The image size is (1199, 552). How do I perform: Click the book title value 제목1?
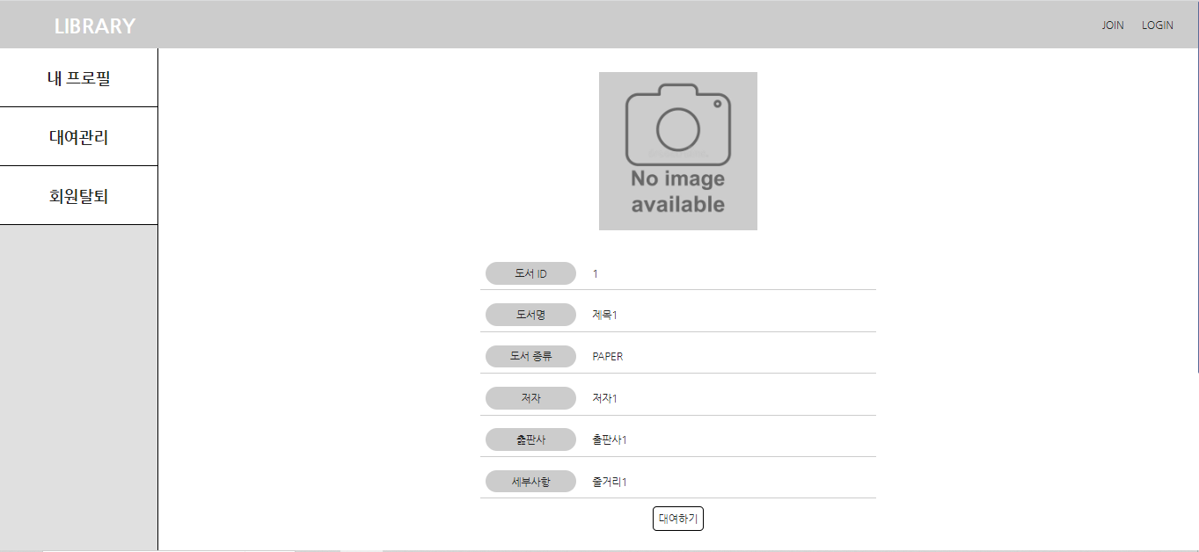[x=604, y=315]
